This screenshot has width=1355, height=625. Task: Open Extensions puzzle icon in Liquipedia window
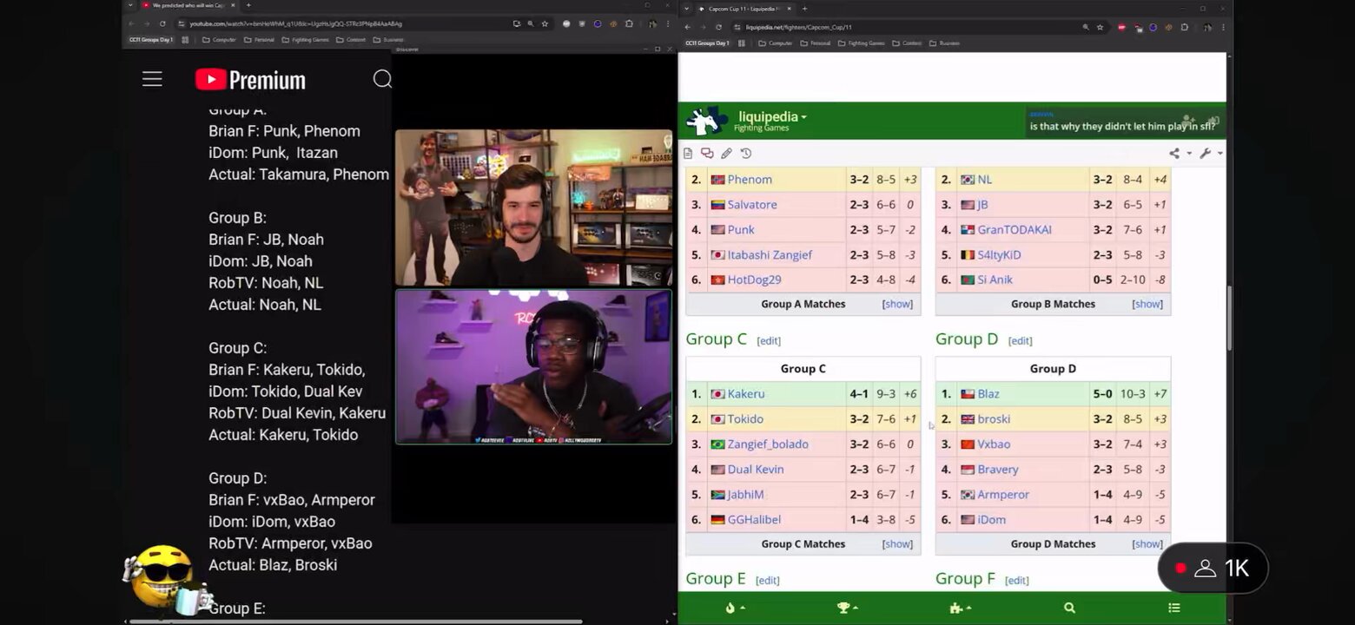click(1184, 27)
